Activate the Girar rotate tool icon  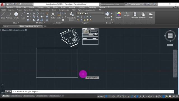pyautogui.click(x=38, y=13)
